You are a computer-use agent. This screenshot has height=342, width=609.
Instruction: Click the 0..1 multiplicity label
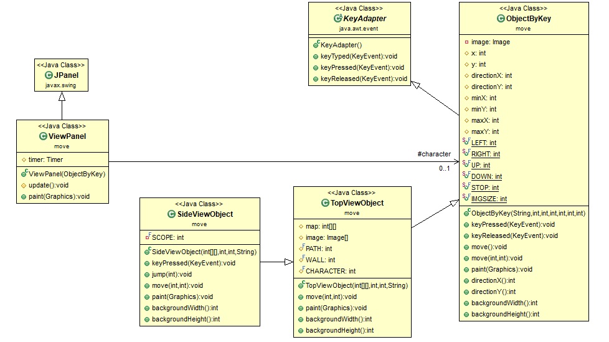tap(444, 169)
